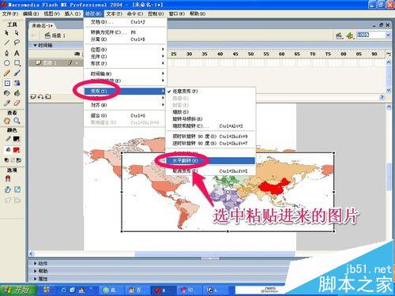Select the Line tool
The width and height of the screenshot is (395, 296).
point(7,43)
